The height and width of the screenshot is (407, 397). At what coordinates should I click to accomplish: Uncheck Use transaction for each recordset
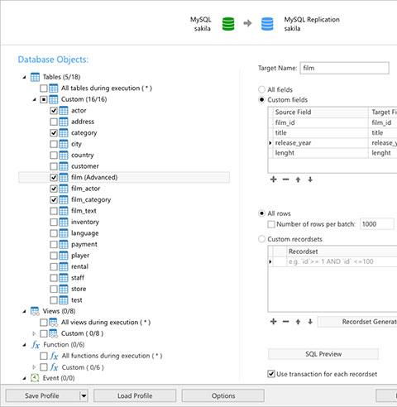coord(271,374)
